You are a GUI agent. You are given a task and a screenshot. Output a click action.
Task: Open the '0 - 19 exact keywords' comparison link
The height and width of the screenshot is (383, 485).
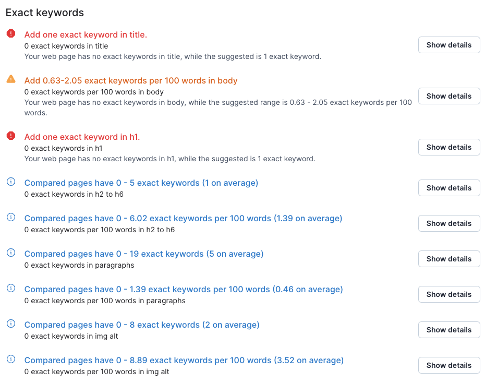click(x=144, y=254)
